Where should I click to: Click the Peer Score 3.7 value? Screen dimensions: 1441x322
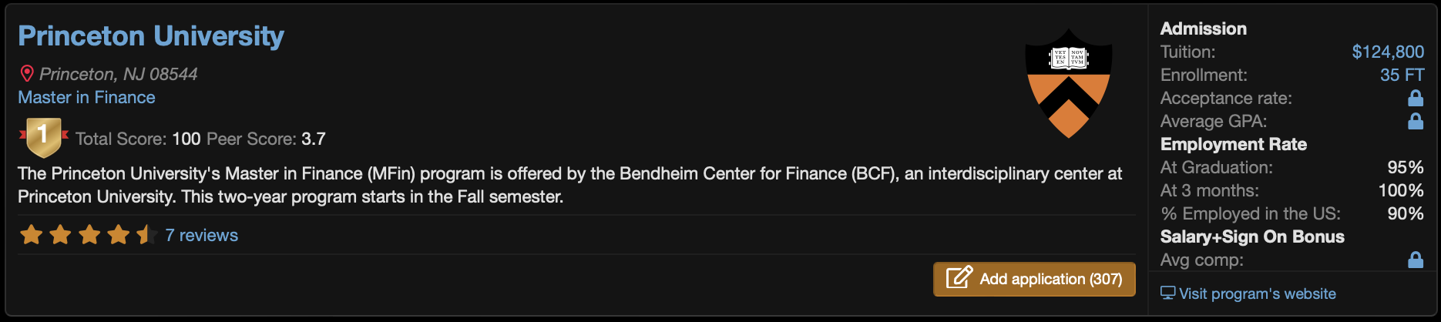tap(313, 139)
